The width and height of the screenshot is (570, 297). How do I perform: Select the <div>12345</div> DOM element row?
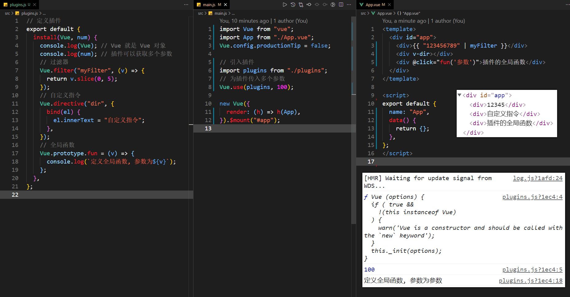point(497,105)
